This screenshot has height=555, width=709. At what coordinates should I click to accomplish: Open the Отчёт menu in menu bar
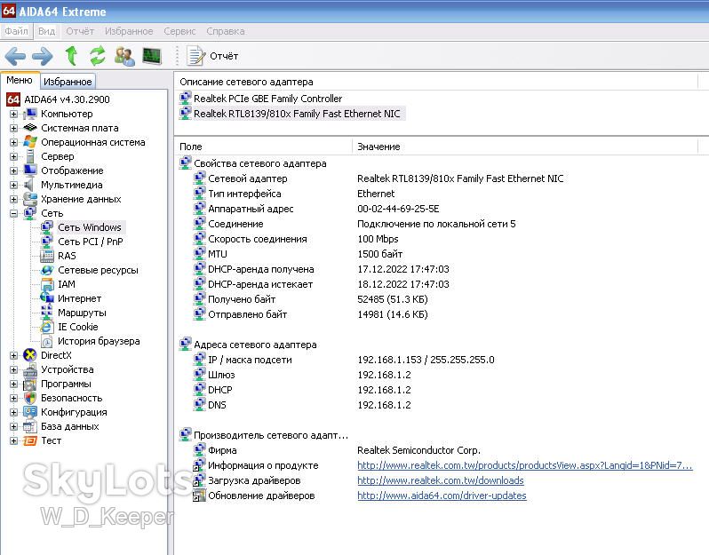point(80,31)
